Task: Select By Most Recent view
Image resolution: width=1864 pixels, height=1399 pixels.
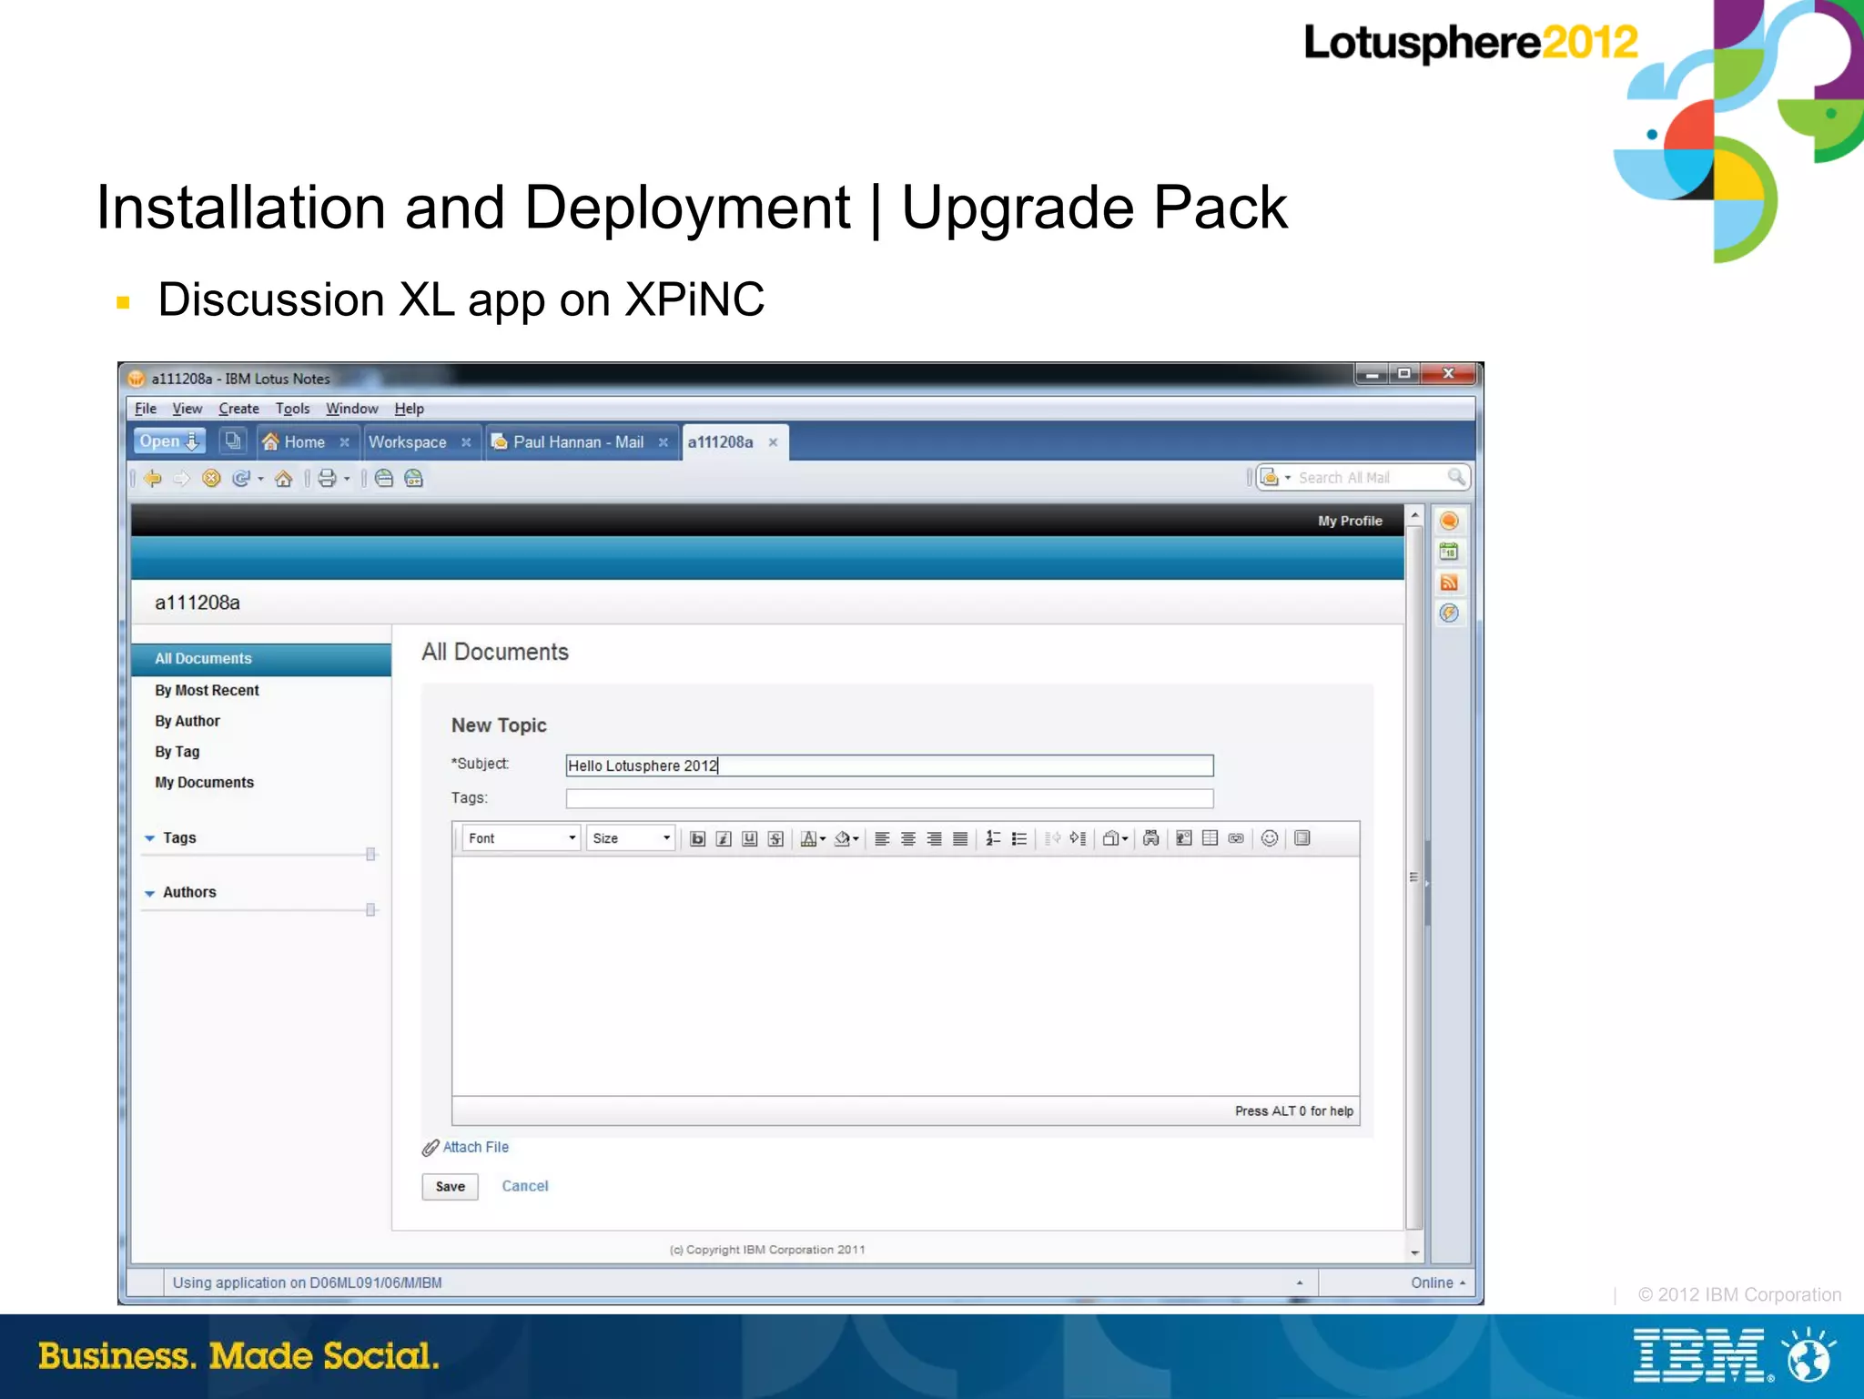Action: coord(207,691)
